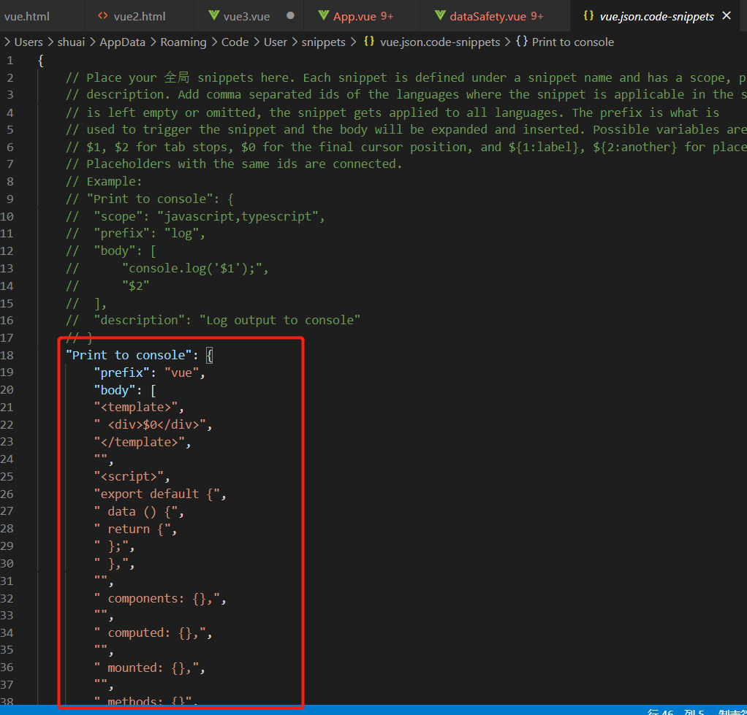This screenshot has height=715, width=747.
Task: Click the unsaved dot on vue3.vue tab
Action: tap(290, 16)
